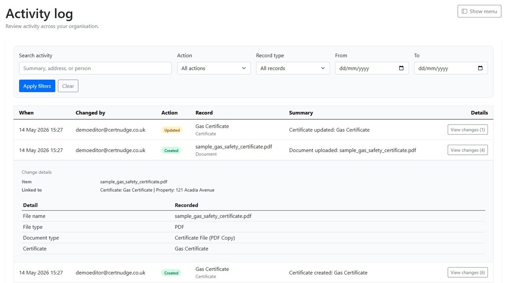Click 'Document uploaded: sample_gas_safety_certificate.pdf' summary
Image resolution: width=506 pixels, height=283 pixels.
tap(352, 150)
